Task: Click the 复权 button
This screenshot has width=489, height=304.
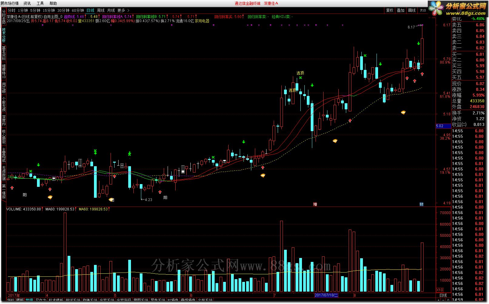Action: click(390, 10)
